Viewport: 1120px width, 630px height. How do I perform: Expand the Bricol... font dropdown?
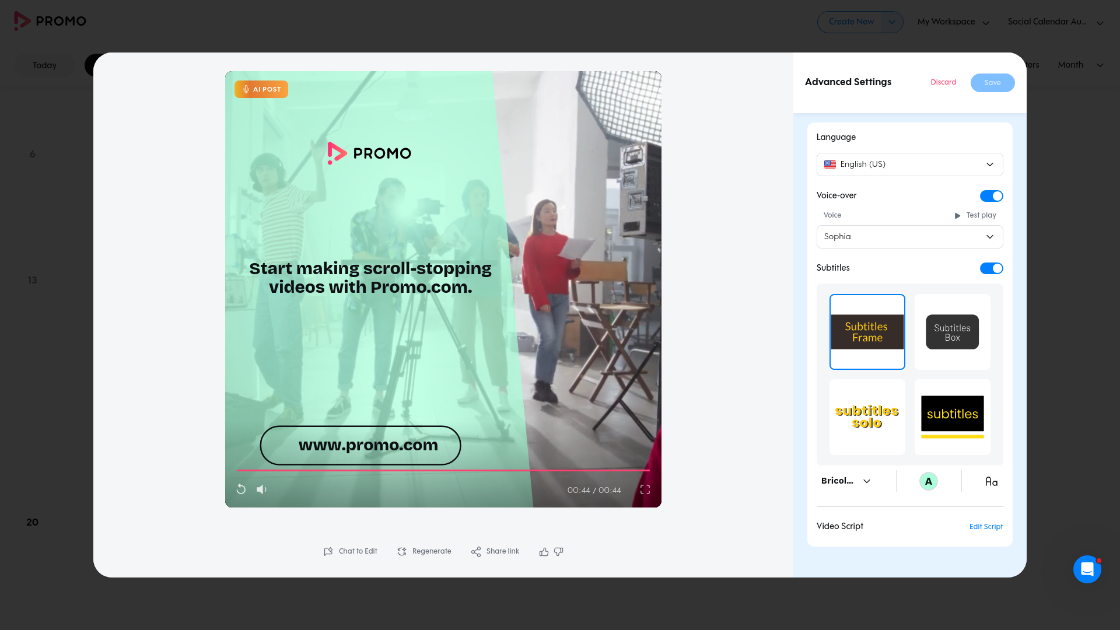846,481
